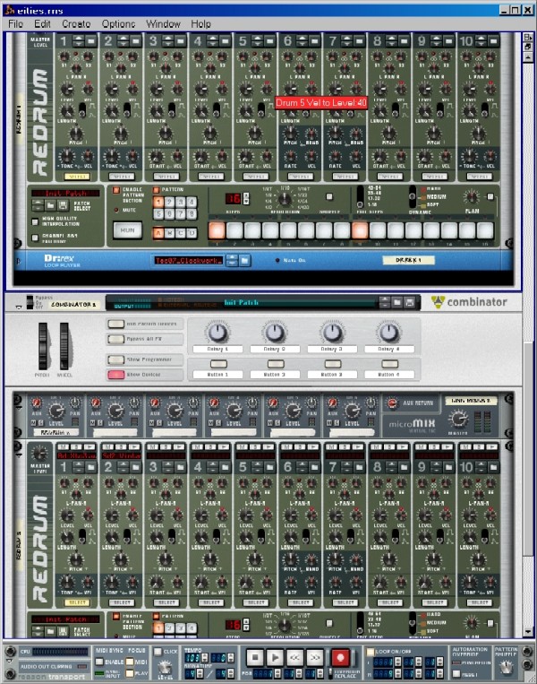Click Show Devices on Combinator
The image size is (537, 684).
pyautogui.click(x=115, y=375)
